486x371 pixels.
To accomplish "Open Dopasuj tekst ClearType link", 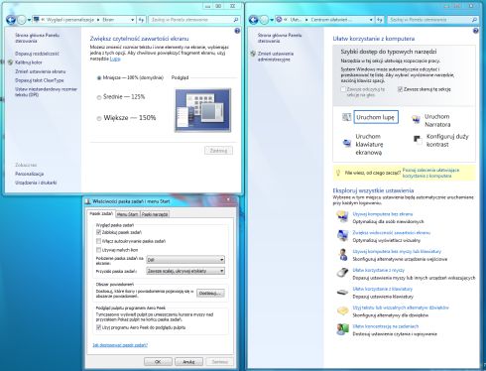I will pyautogui.click(x=40, y=80).
